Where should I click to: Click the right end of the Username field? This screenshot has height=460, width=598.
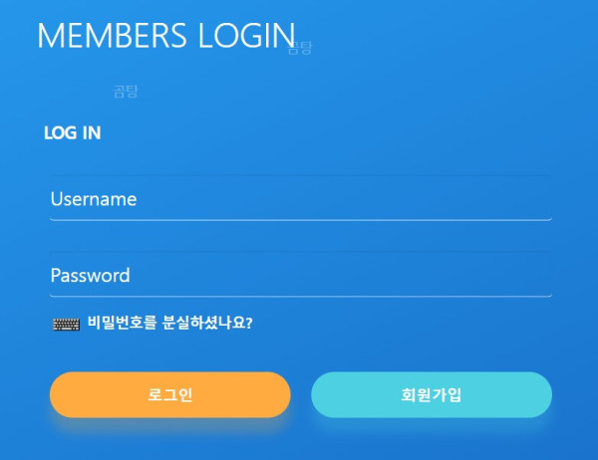541,198
